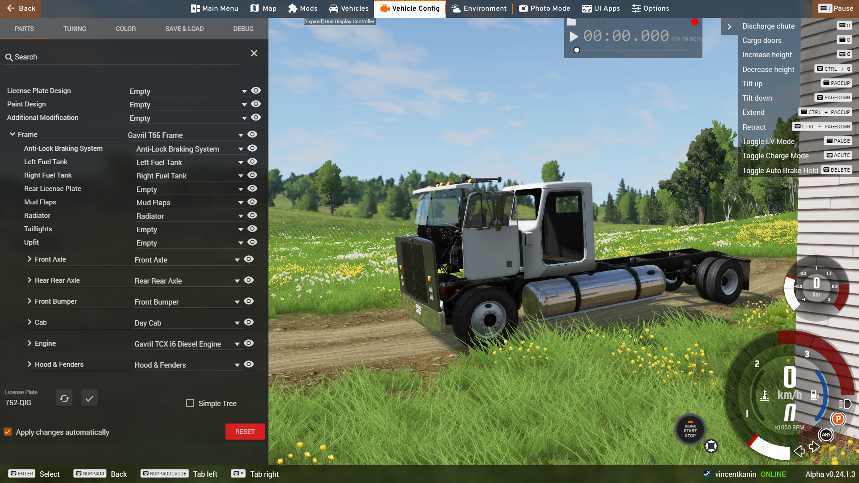The image size is (859, 483).
Task: Open Environment settings
Action: (479, 8)
